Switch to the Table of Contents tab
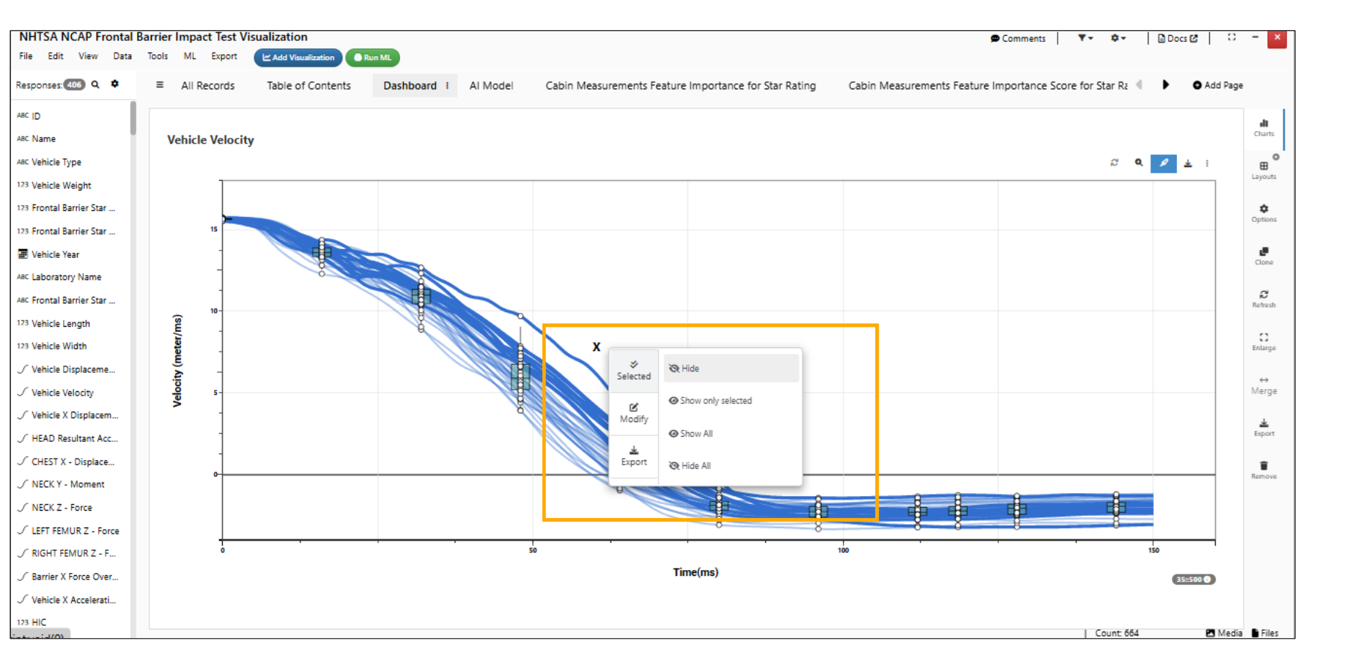This screenshot has width=1350, height=655. point(309,86)
